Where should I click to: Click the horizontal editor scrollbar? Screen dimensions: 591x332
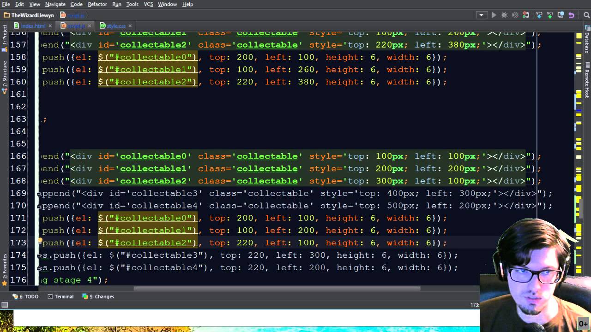point(277,289)
